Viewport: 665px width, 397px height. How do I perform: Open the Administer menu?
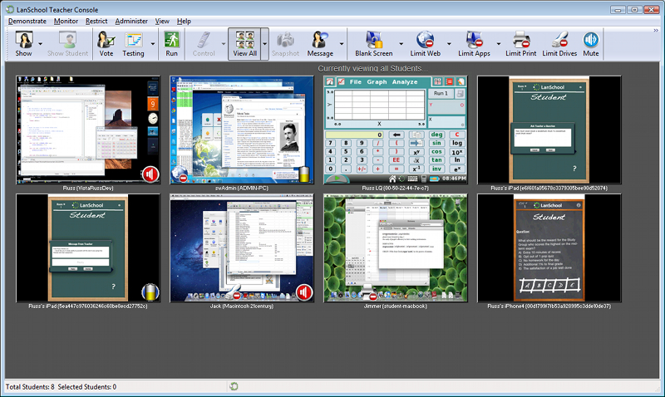point(131,22)
